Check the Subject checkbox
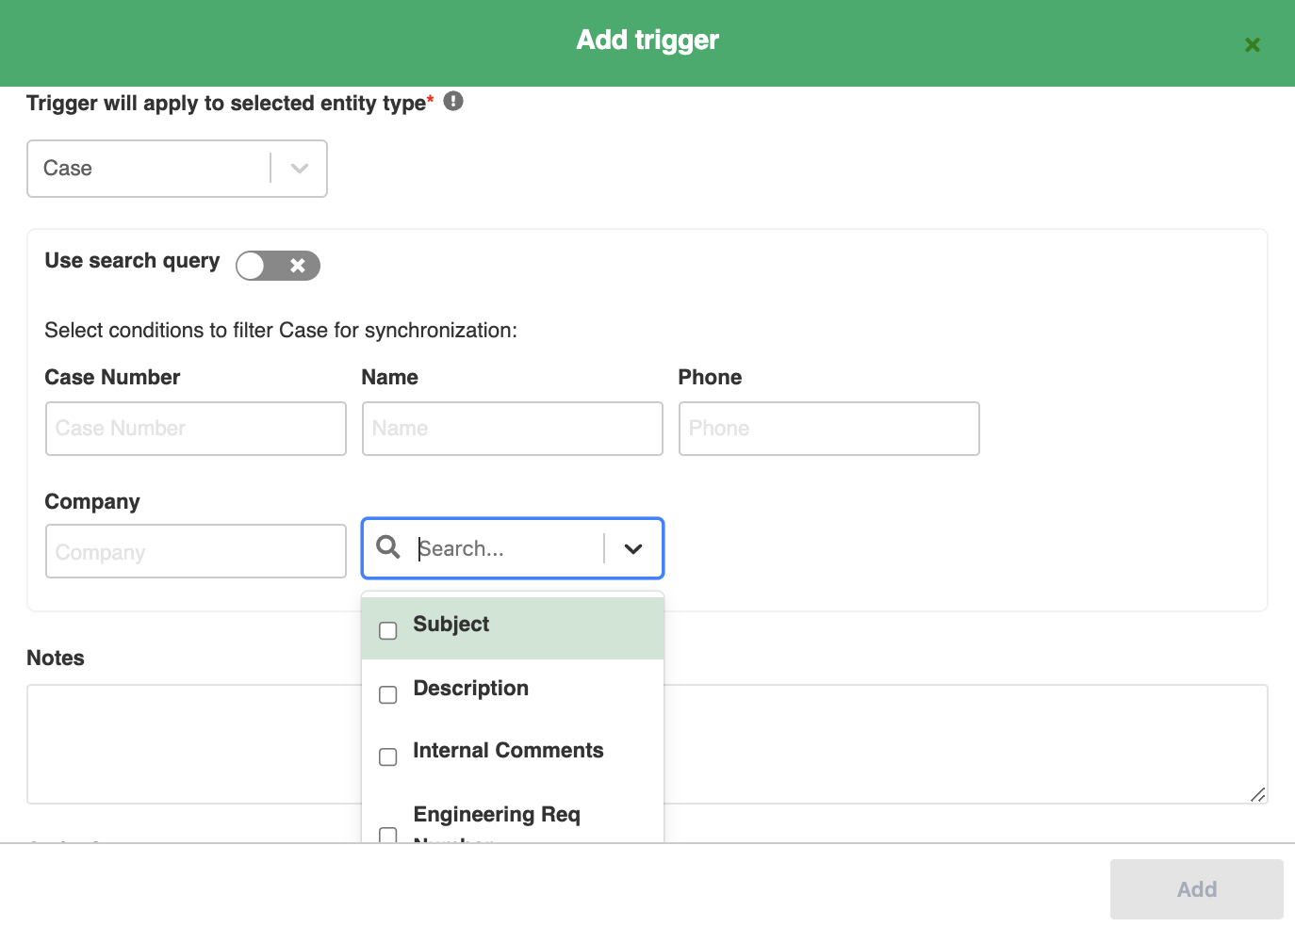The height and width of the screenshot is (927, 1295). coord(387,630)
